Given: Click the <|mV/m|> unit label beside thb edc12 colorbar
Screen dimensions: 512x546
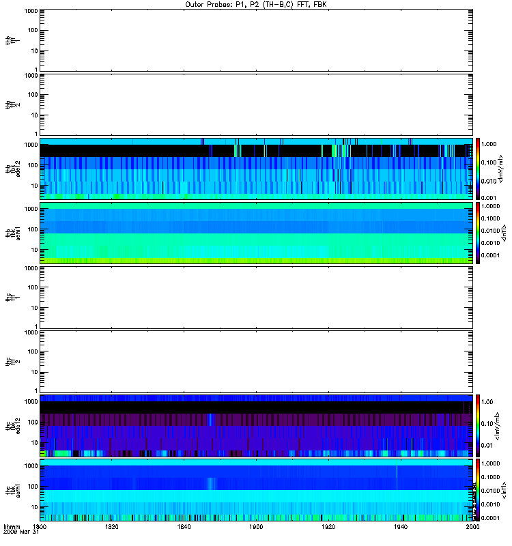Looking at the screenshot, I should (x=501, y=169).
